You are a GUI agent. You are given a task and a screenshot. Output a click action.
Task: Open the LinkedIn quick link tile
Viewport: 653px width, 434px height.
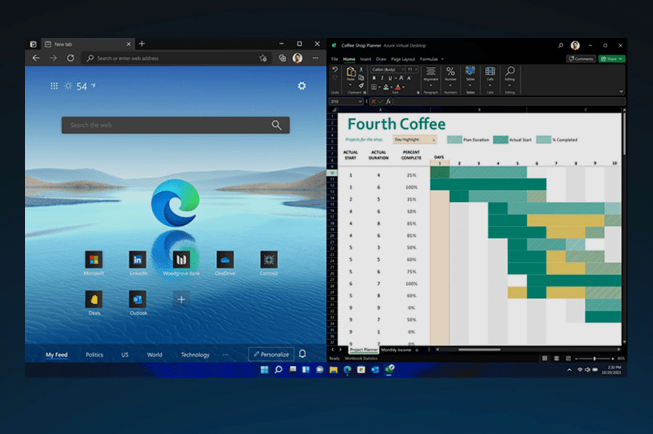click(137, 260)
